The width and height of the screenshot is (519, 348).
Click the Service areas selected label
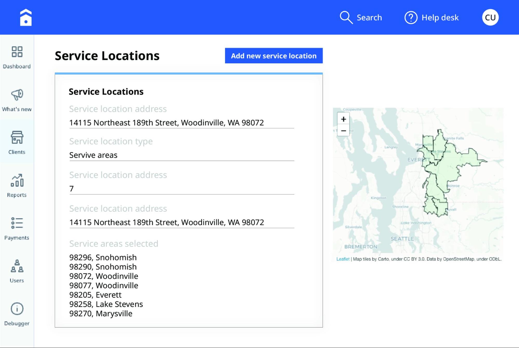(113, 244)
